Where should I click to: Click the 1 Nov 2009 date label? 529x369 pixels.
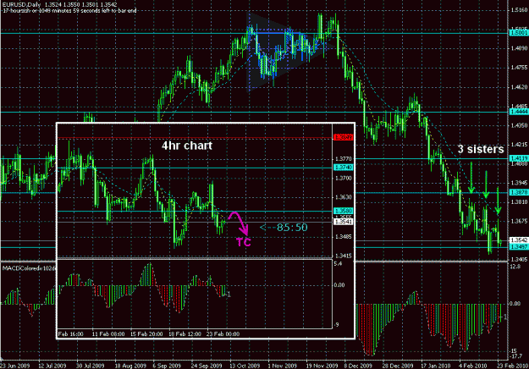point(283,366)
